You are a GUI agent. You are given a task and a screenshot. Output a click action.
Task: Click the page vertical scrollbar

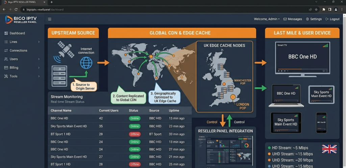click(344, 91)
